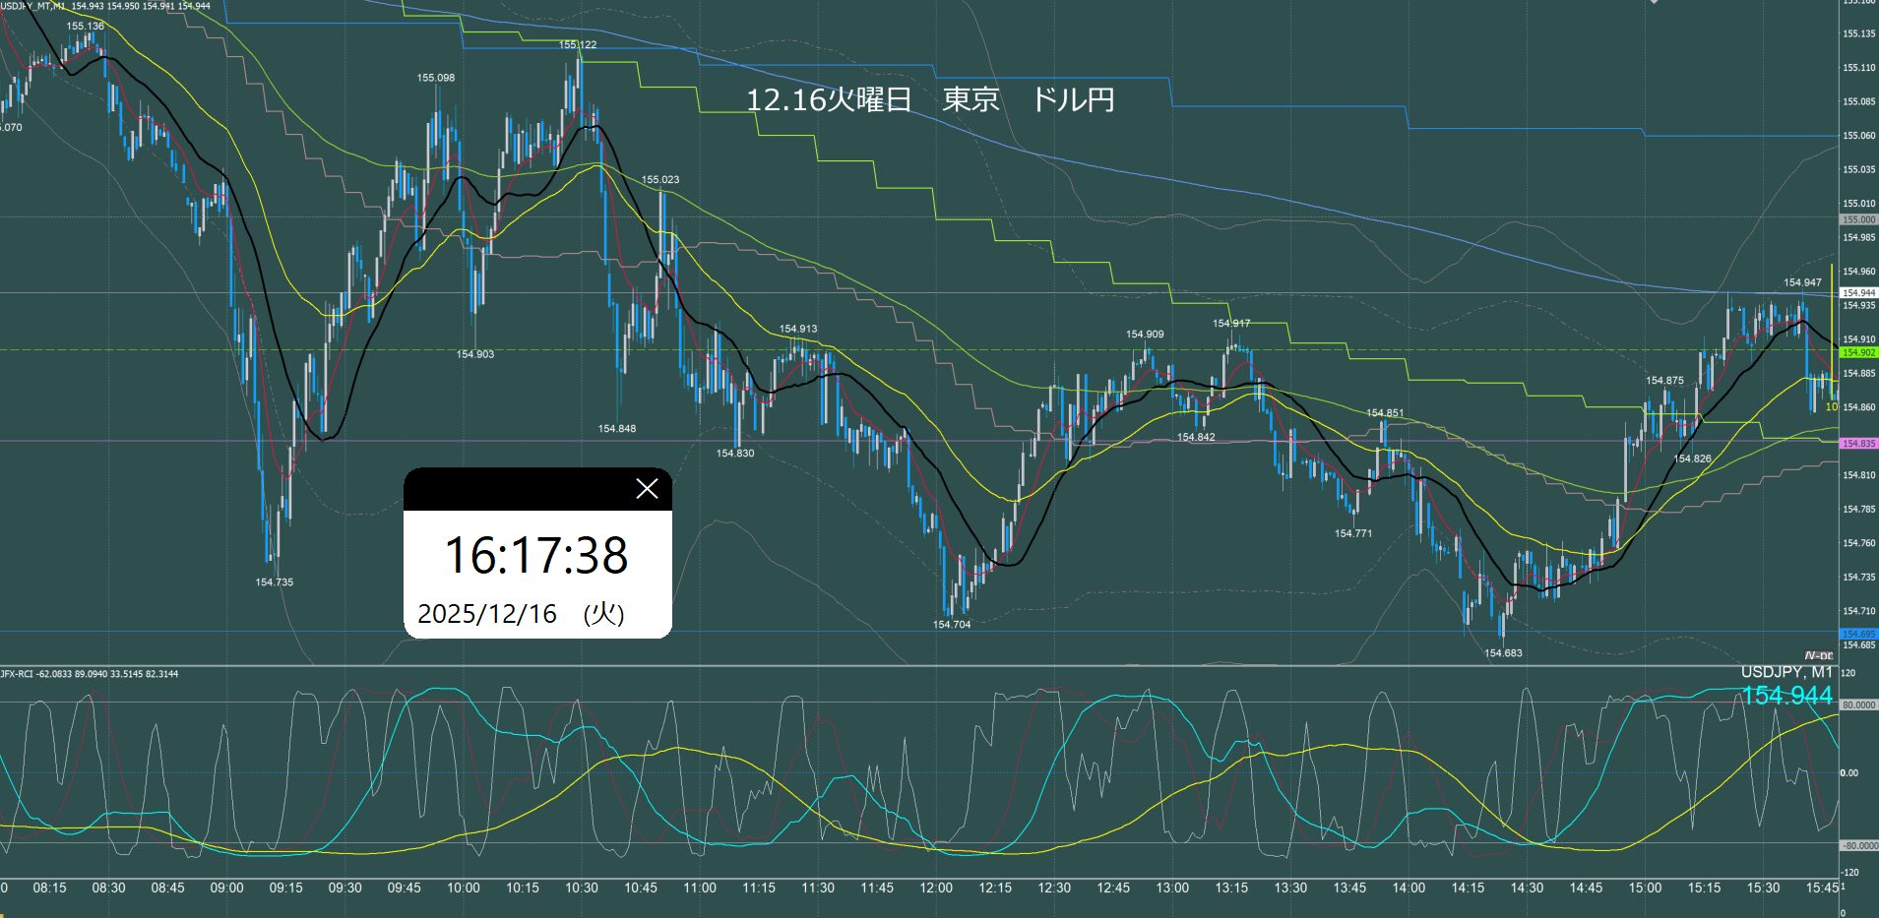Screen dimensions: 1879x918
Task: Click the 15:00 time axis marker
Action: point(1645,887)
